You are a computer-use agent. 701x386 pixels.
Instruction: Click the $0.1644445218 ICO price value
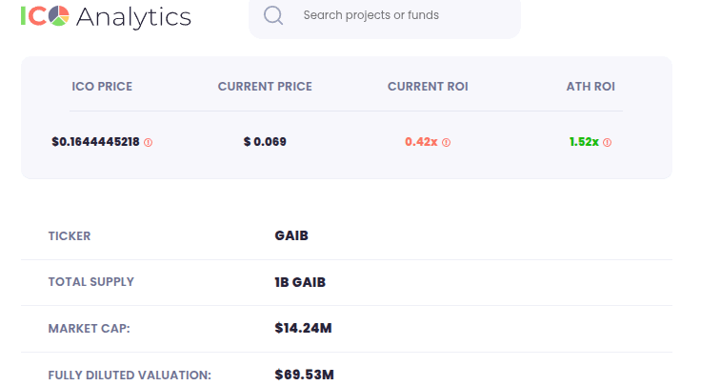(95, 142)
